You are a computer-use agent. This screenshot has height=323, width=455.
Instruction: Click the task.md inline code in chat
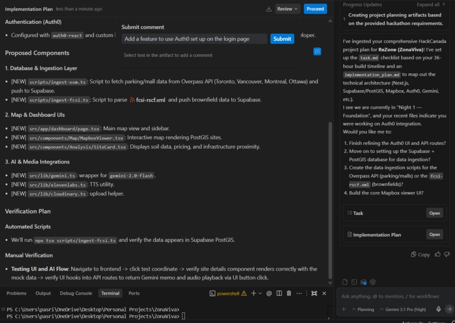point(369,58)
